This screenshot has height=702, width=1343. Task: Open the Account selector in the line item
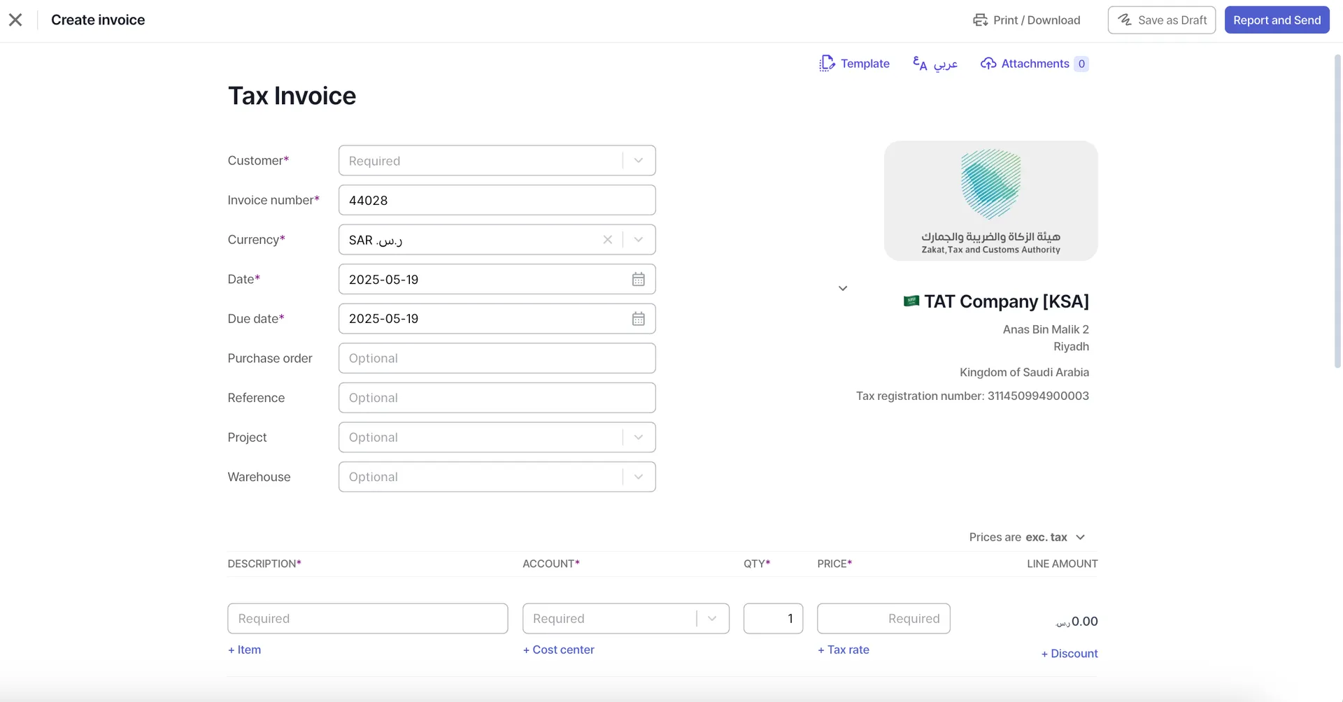[x=712, y=618]
